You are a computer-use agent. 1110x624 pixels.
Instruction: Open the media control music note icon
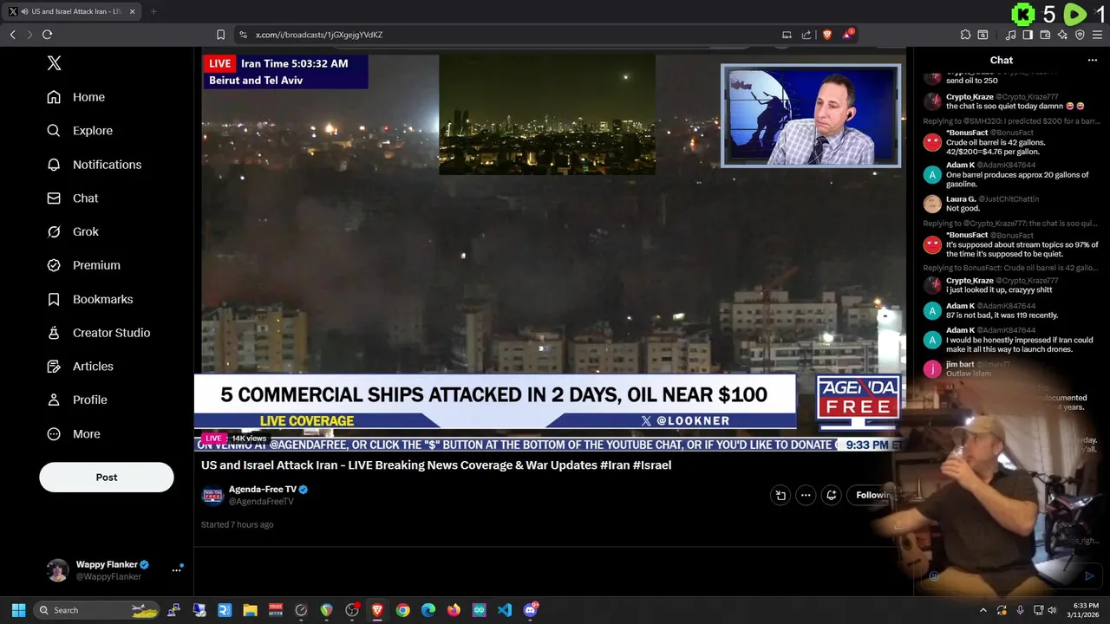pos(1010,35)
